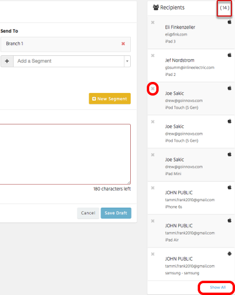Cancel the message

88,213
